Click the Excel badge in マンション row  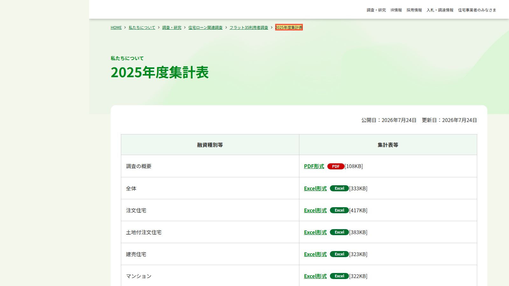(339, 276)
